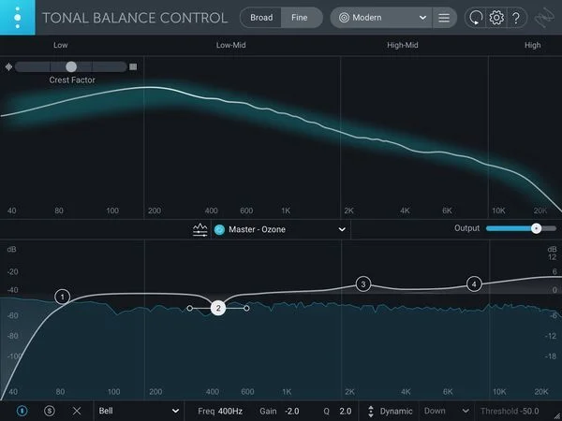Open the hamburger preset menu

point(444,18)
